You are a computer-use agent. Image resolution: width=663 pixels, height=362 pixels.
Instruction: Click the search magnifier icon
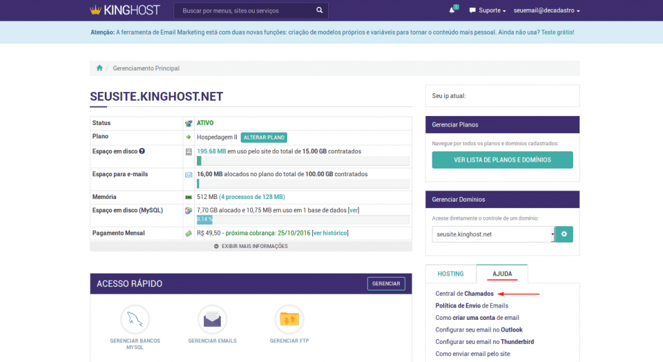pos(319,10)
